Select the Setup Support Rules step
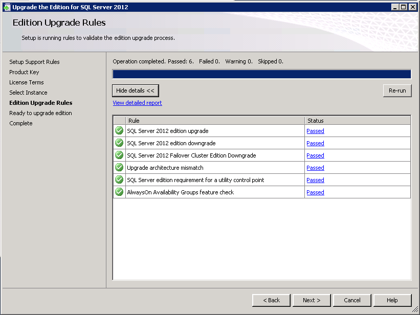The height and width of the screenshot is (315, 420). point(34,62)
